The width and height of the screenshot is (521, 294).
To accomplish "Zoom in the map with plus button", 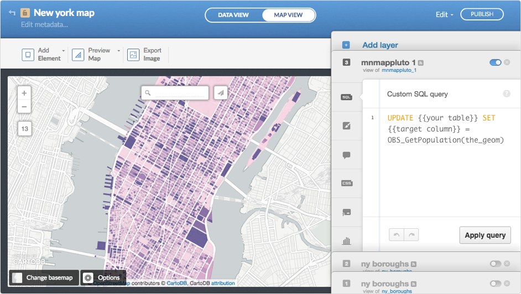I will 24,93.
